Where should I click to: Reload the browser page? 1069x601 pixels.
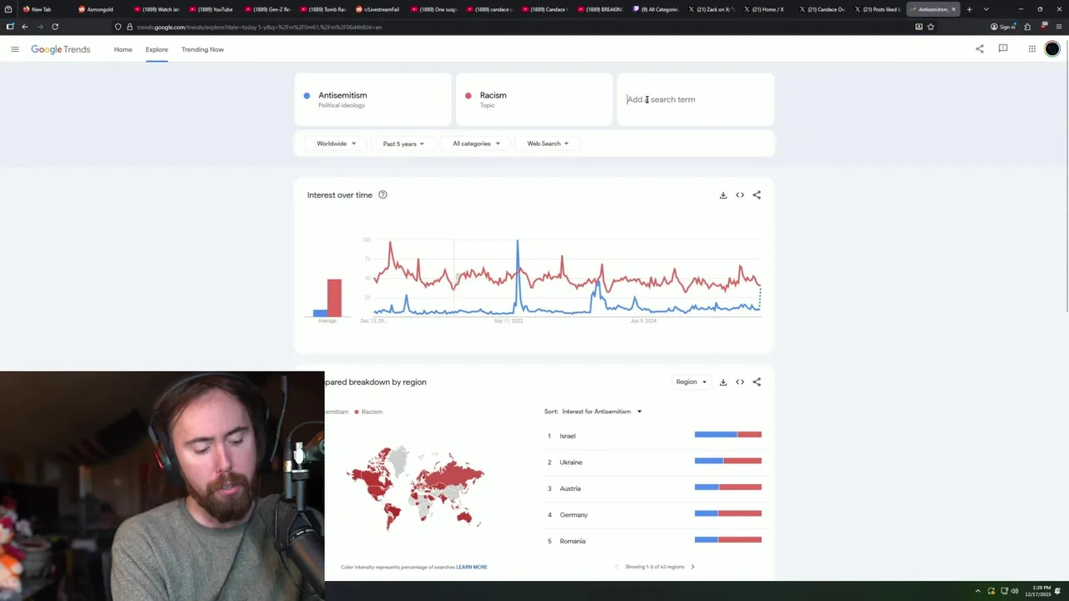pyautogui.click(x=55, y=27)
